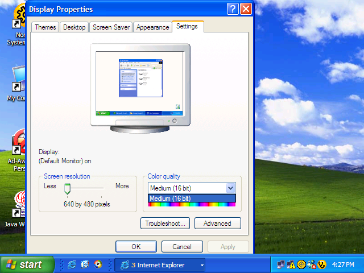Screen dimensions: 364x273
Task: Confirm the dialog with OK
Action: point(136,246)
